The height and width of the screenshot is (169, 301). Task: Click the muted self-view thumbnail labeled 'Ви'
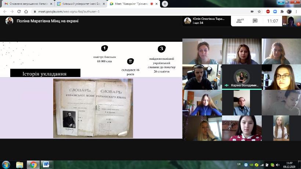click(x=291, y=21)
